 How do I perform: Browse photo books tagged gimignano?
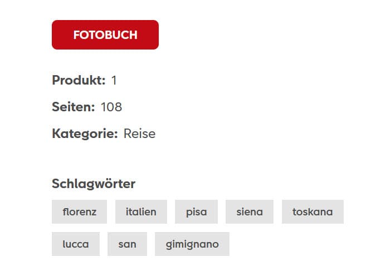tap(192, 244)
